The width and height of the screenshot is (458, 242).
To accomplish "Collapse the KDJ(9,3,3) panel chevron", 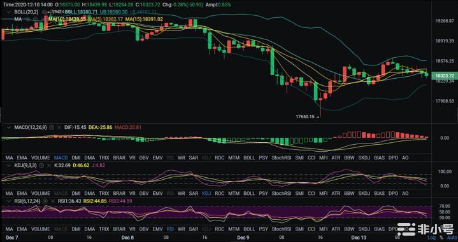I will pyautogui.click(x=9, y=165).
